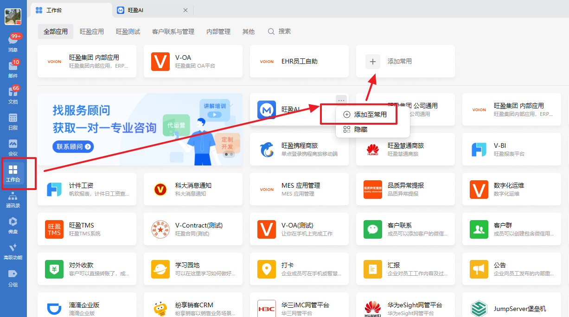This screenshot has height=317, width=569.
Task: Open 旺盈携程商旅 app
Action: pos(300,149)
